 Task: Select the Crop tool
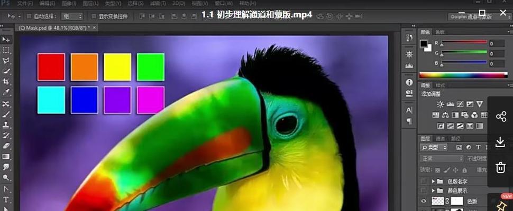6,82
